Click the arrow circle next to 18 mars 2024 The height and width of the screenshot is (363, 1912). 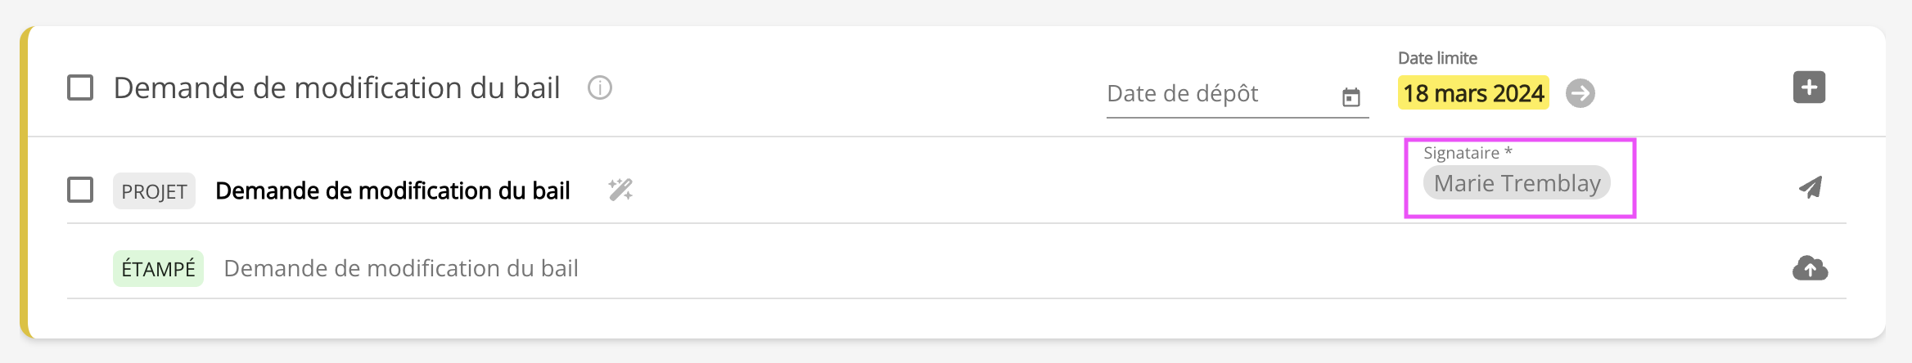tap(1580, 93)
